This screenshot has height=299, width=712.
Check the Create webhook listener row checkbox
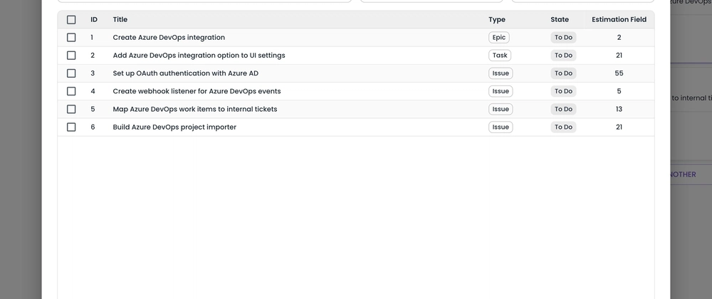71,91
